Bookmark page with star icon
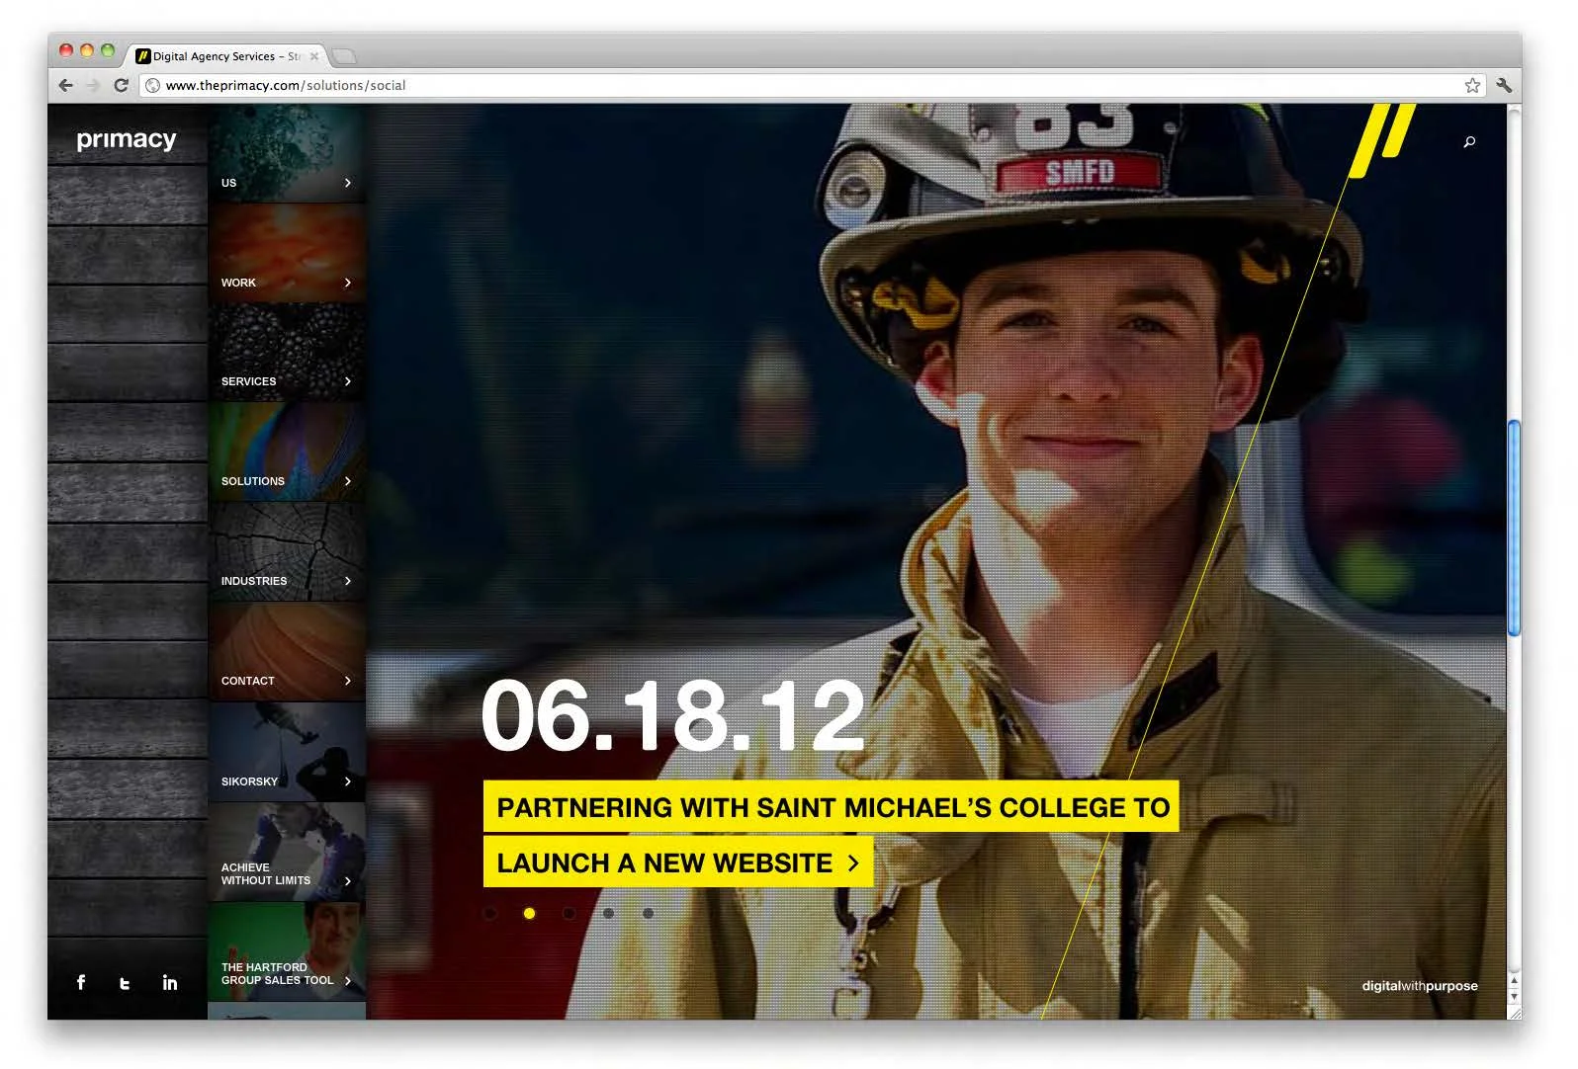Image resolution: width=1578 pixels, height=1069 pixels. [1472, 85]
